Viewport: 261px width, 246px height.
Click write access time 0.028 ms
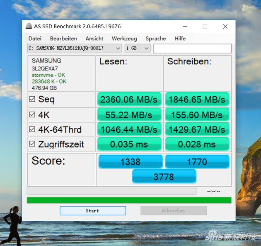click(197, 144)
